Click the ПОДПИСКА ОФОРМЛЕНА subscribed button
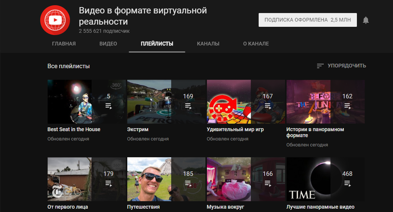The image size is (393, 212). point(307,20)
